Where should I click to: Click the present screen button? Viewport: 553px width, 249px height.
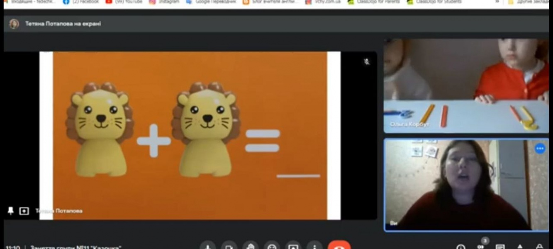(x=293, y=247)
